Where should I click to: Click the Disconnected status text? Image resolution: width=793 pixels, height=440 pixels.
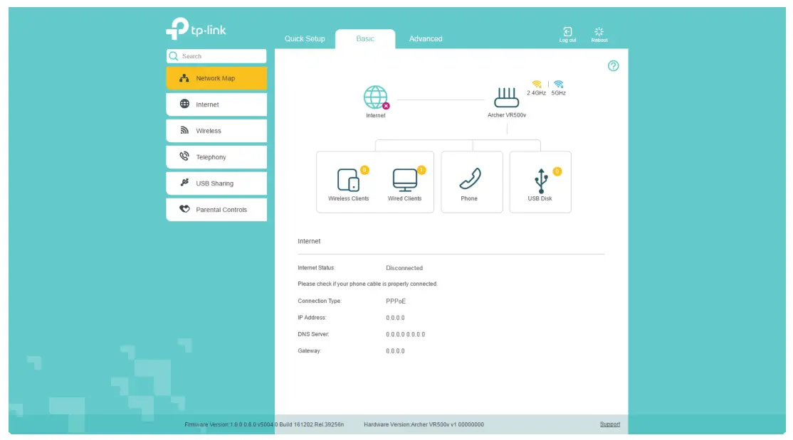(x=404, y=268)
